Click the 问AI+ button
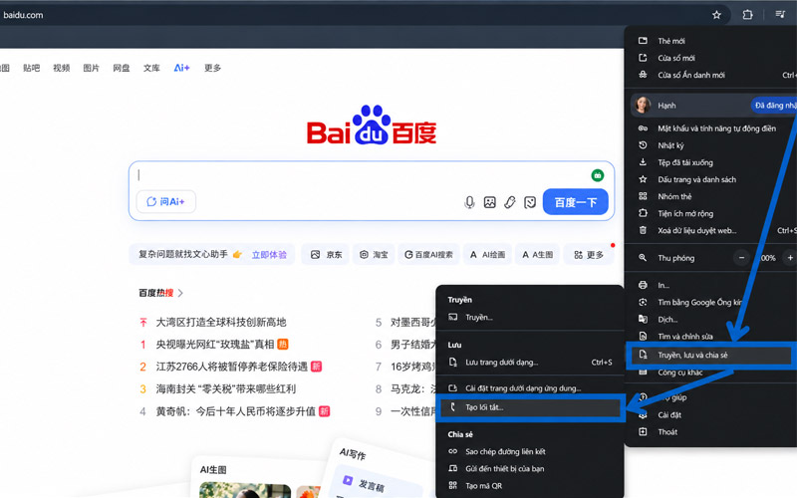The width and height of the screenshot is (797, 498). click(165, 202)
